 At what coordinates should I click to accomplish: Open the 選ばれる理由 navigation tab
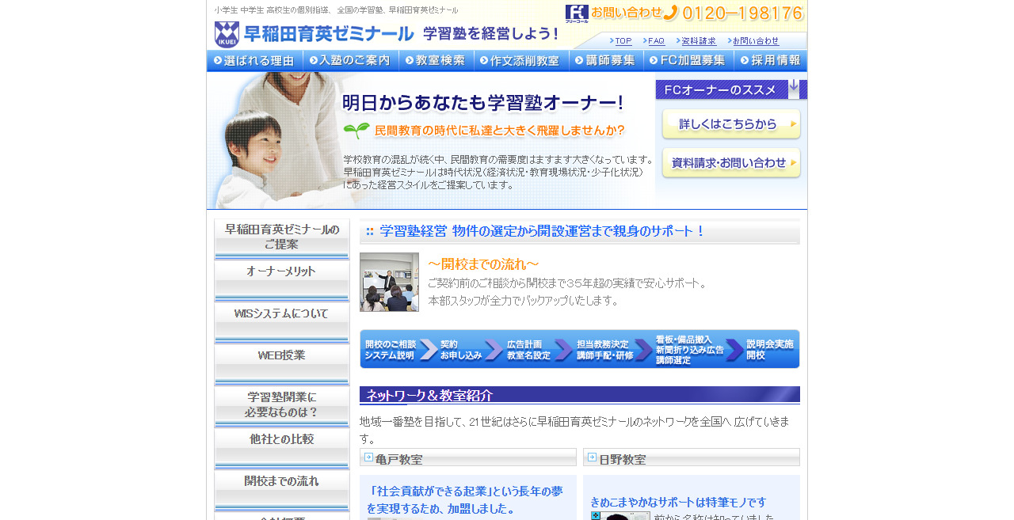(x=254, y=61)
